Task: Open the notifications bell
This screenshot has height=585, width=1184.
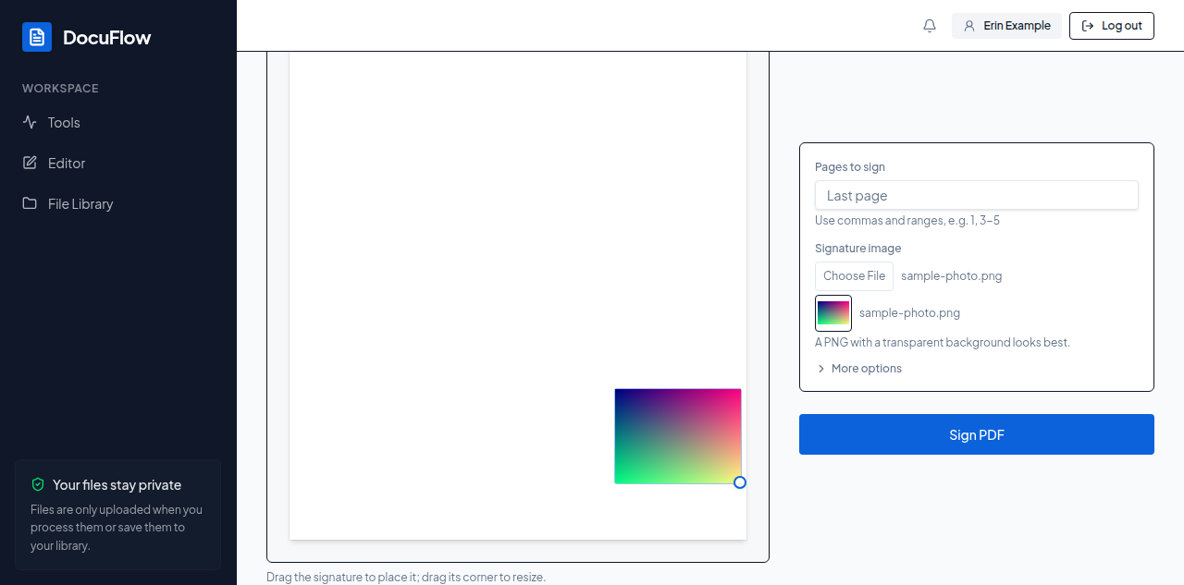Action: pyautogui.click(x=930, y=26)
